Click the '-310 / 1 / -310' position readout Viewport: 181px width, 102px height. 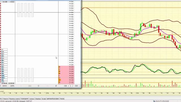click(x=70, y=86)
